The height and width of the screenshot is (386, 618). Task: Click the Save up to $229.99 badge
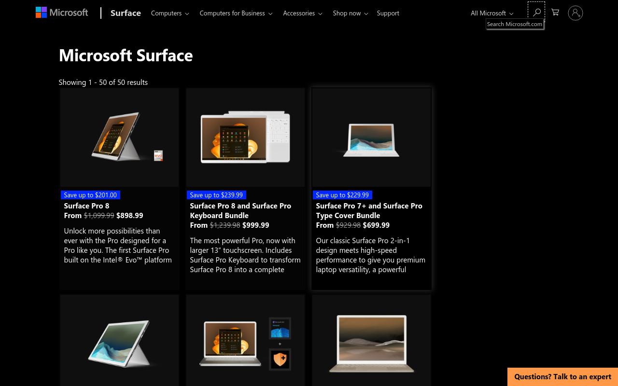pyautogui.click(x=342, y=195)
